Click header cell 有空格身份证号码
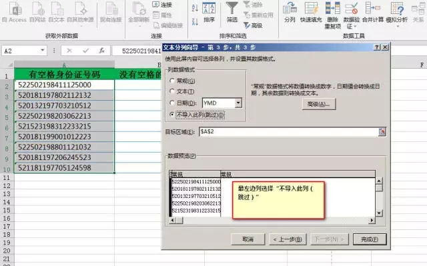The image size is (427, 266). (64, 74)
